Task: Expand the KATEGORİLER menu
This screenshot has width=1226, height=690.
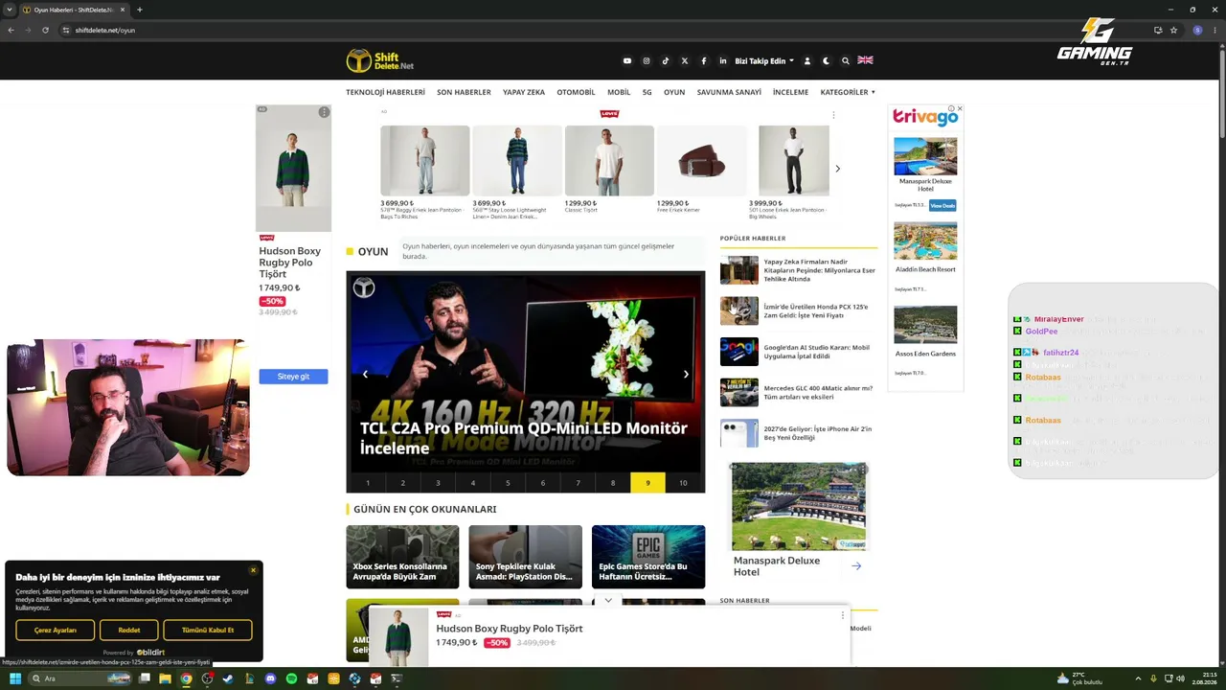Action: pos(848,92)
